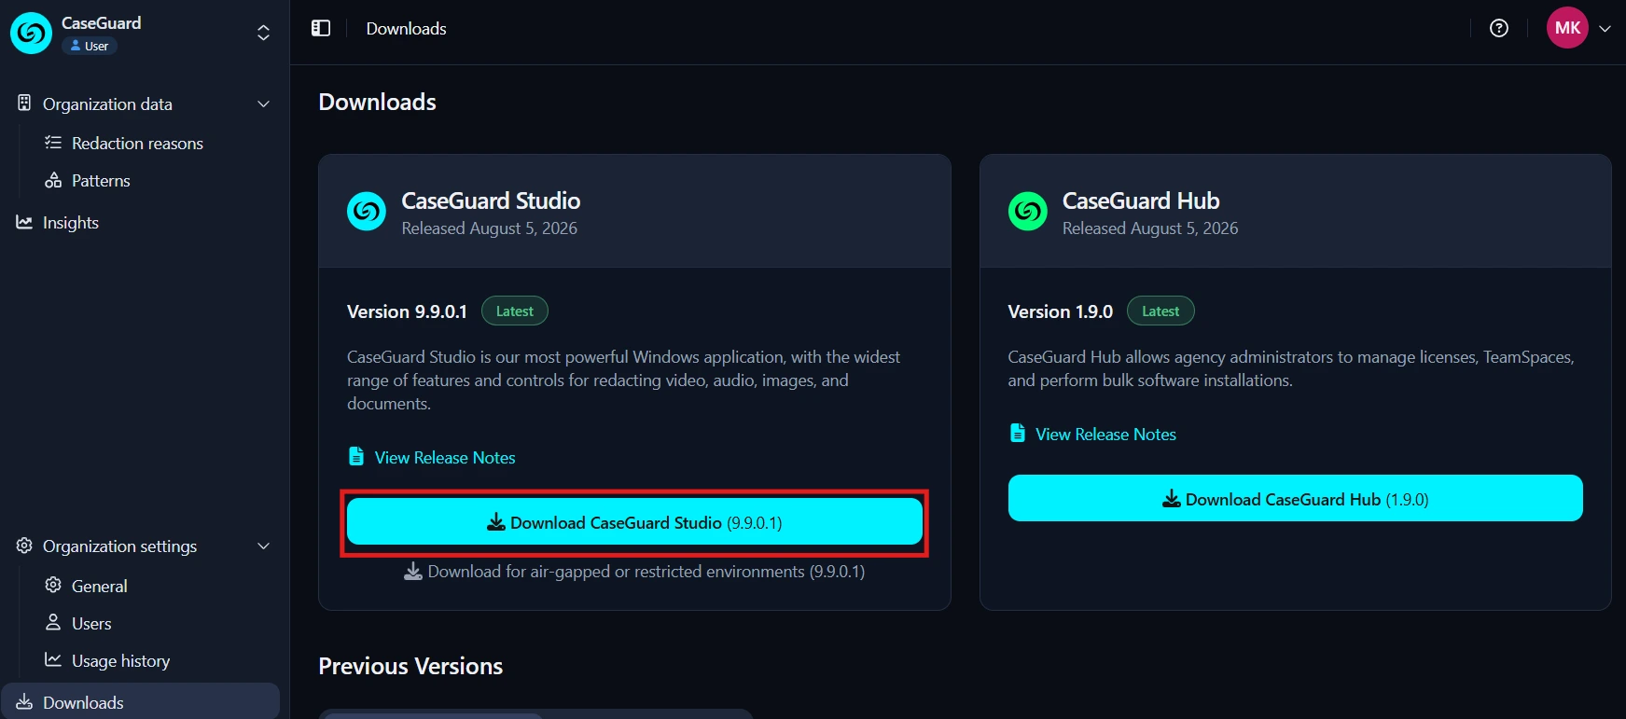Click the CaseGuard Hub green logo icon

(1028, 212)
